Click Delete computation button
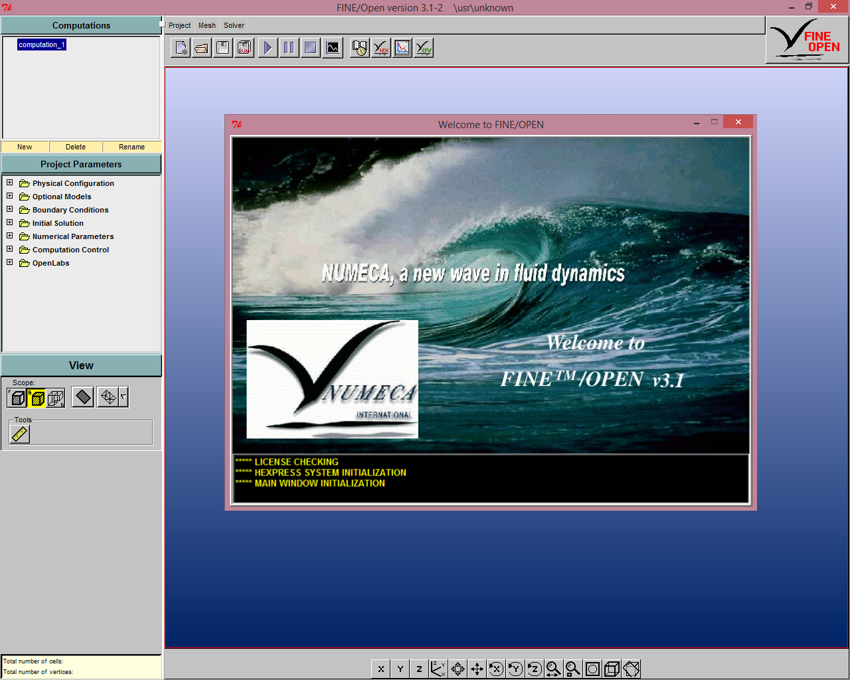Screen dimensions: 850x680 point(76,147)
